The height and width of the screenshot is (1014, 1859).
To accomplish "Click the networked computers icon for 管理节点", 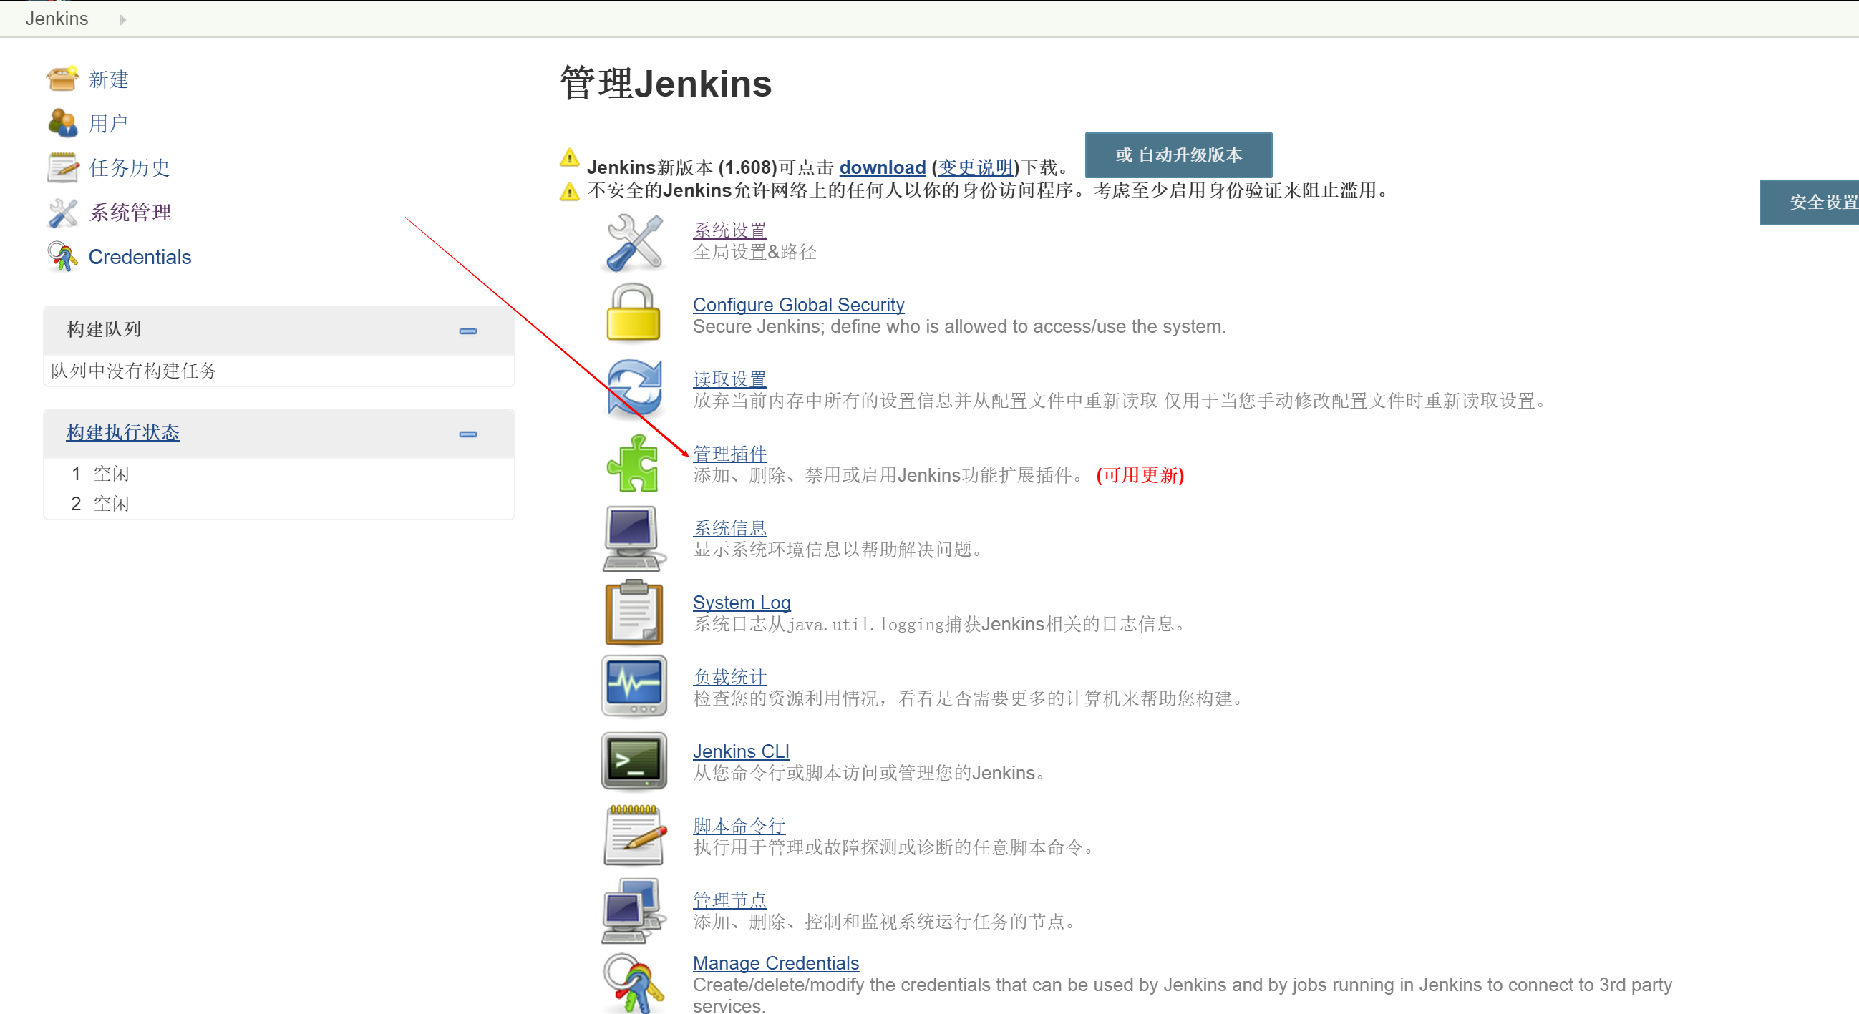I will click(634, 910).
